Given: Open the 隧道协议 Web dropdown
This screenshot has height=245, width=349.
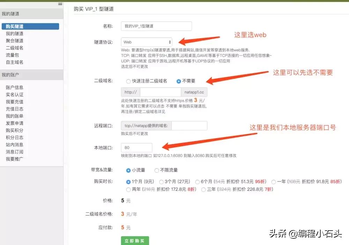Looking at the screenshot, I should (147, 42).
